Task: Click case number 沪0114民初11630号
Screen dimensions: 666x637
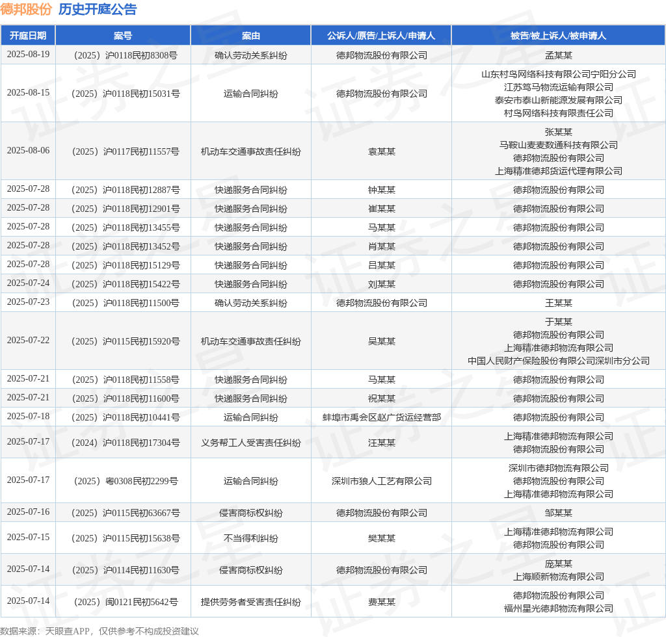Action: (x=126, y=570)
